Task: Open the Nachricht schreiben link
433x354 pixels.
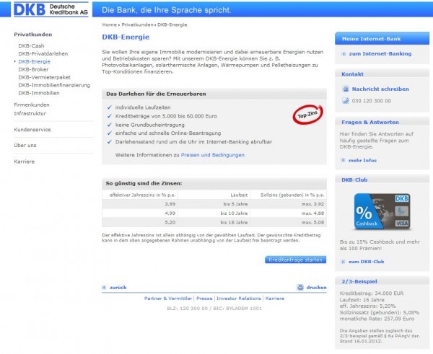Action: click(x=380, y=89)
